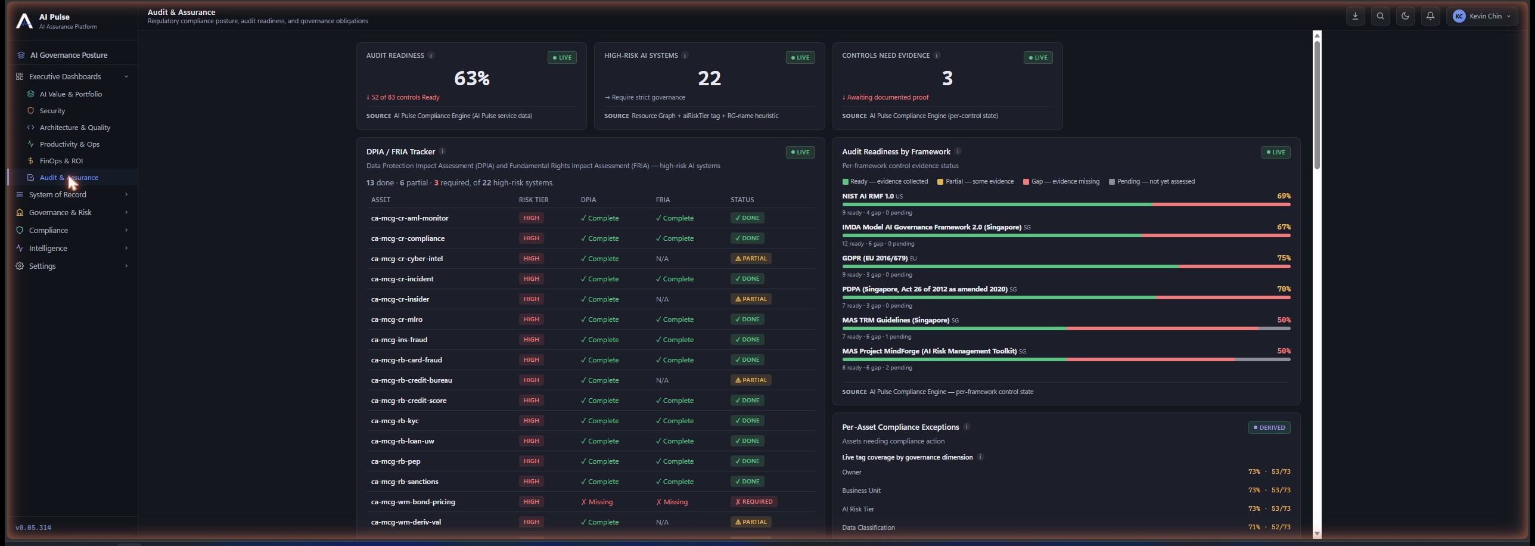Click Controls Need Evidence info icon

[x=936, y=55]
